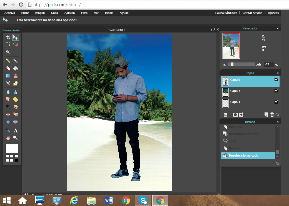289x206 pixels.
Task: Open the Archivo menu
Action: [10, 13]
